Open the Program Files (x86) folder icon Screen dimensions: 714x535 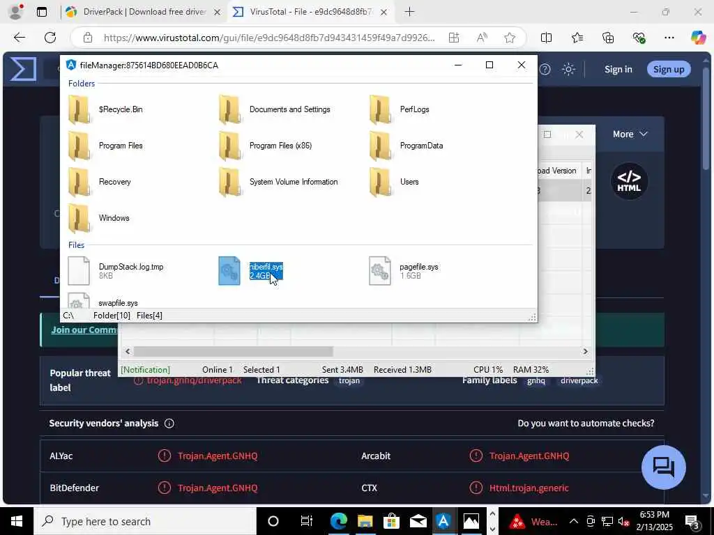[x=229, y=146]
